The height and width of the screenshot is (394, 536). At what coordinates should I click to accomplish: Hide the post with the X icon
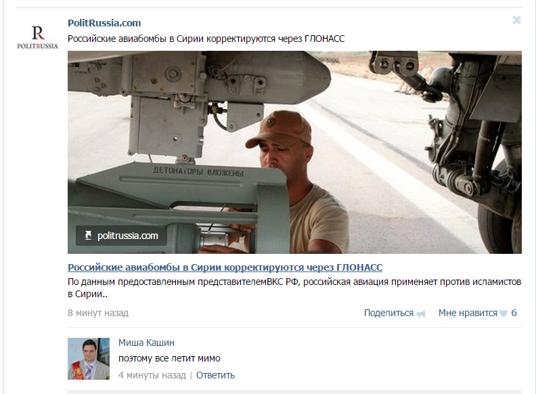pos(516,20)
